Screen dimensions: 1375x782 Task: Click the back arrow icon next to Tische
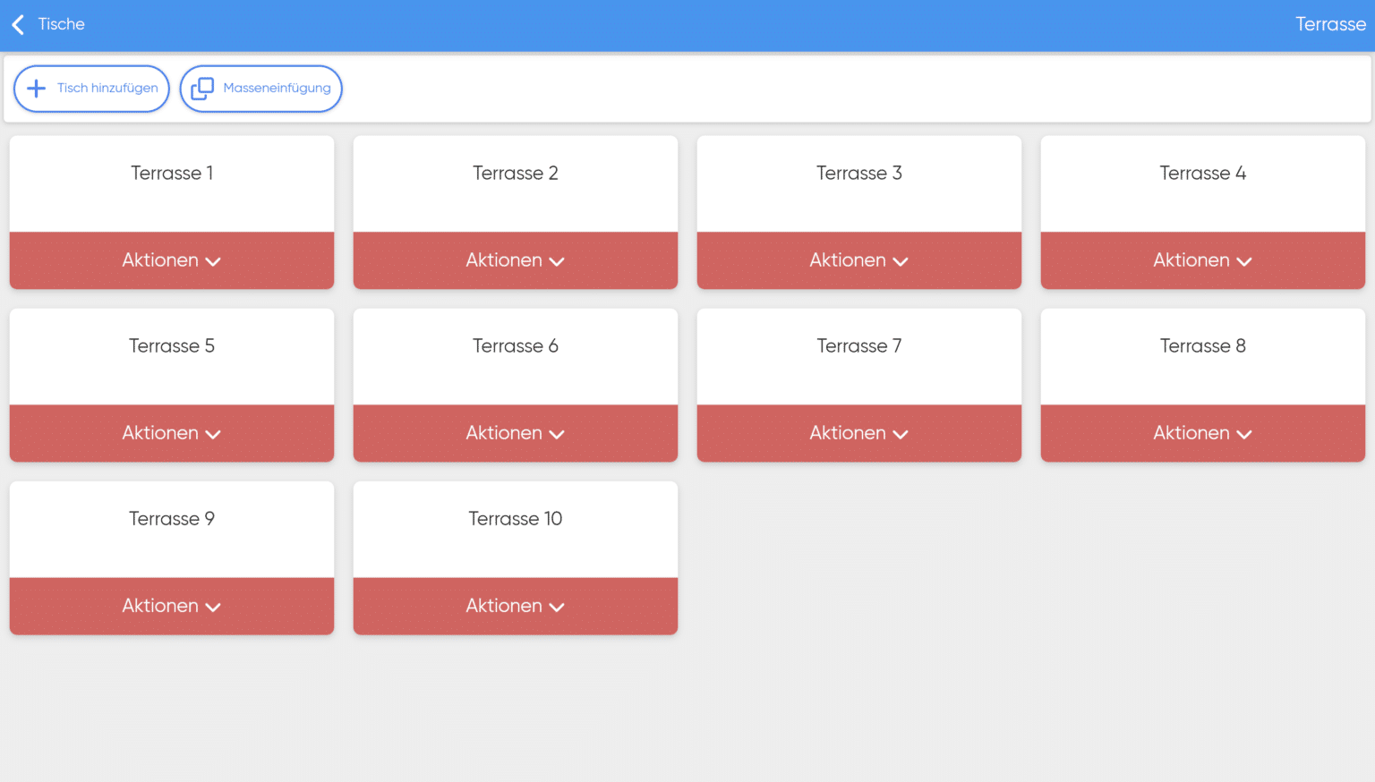pos(18,24)
